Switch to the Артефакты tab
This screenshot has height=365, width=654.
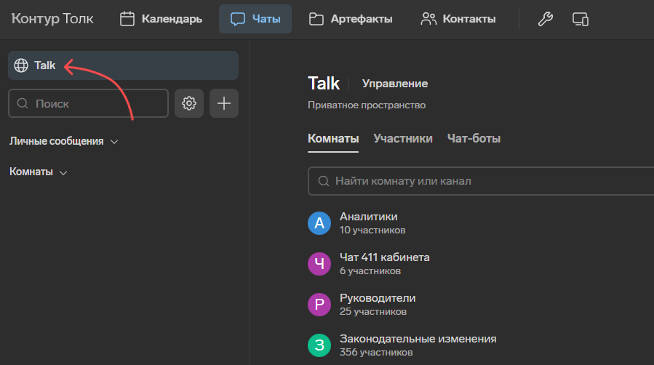[x=351, y=19]
